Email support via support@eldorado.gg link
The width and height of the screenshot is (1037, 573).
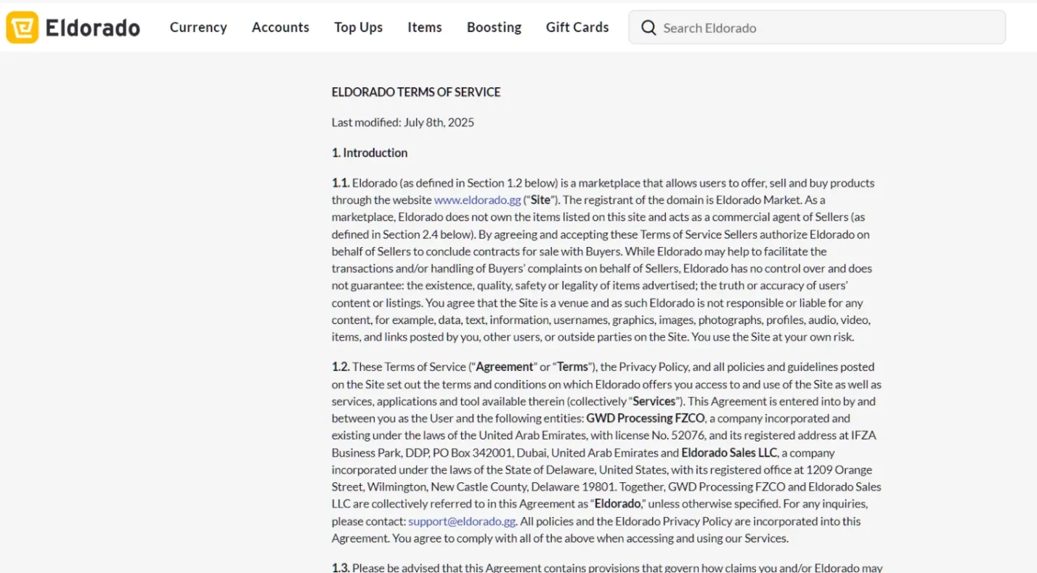tap(461, 521)
